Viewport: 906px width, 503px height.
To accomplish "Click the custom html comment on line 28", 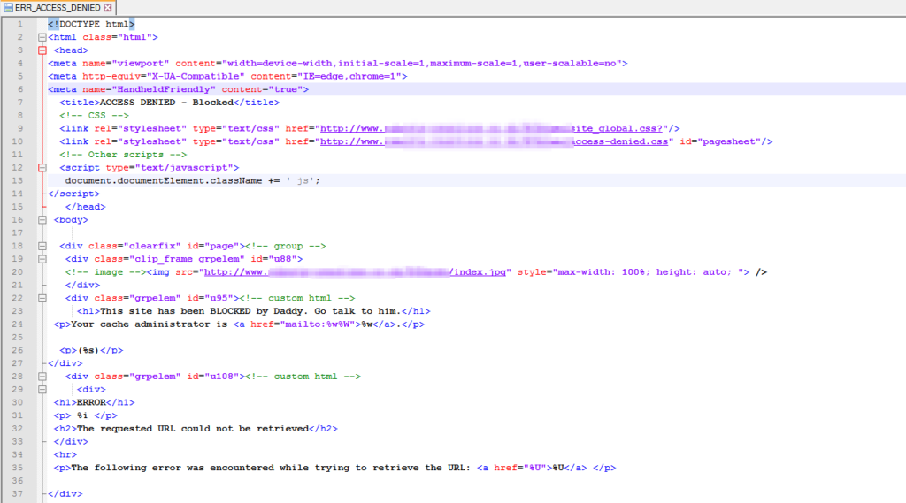I will pyautogui.click(x=303, y=377).
